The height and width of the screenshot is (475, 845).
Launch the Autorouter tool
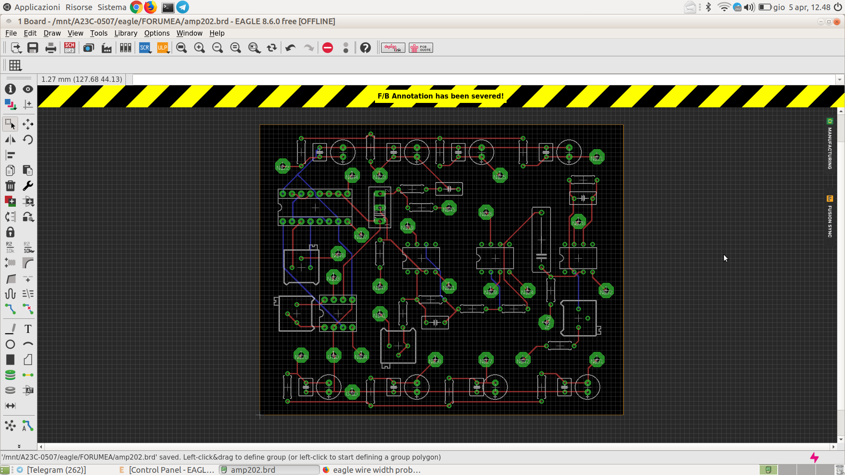(28, 426)
